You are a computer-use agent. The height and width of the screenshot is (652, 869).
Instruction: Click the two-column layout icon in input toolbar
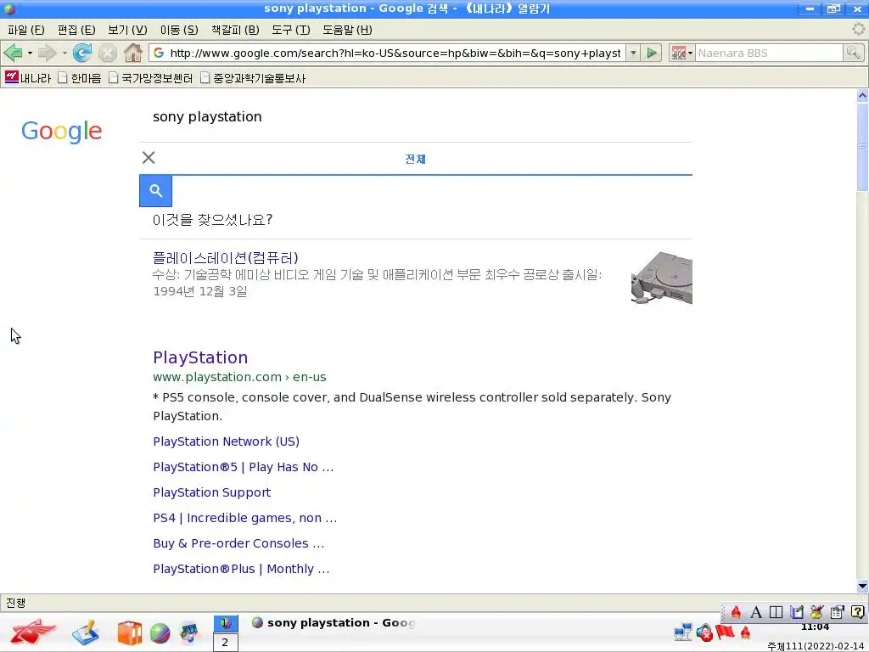pyautogui.click(x=776, y=612)
